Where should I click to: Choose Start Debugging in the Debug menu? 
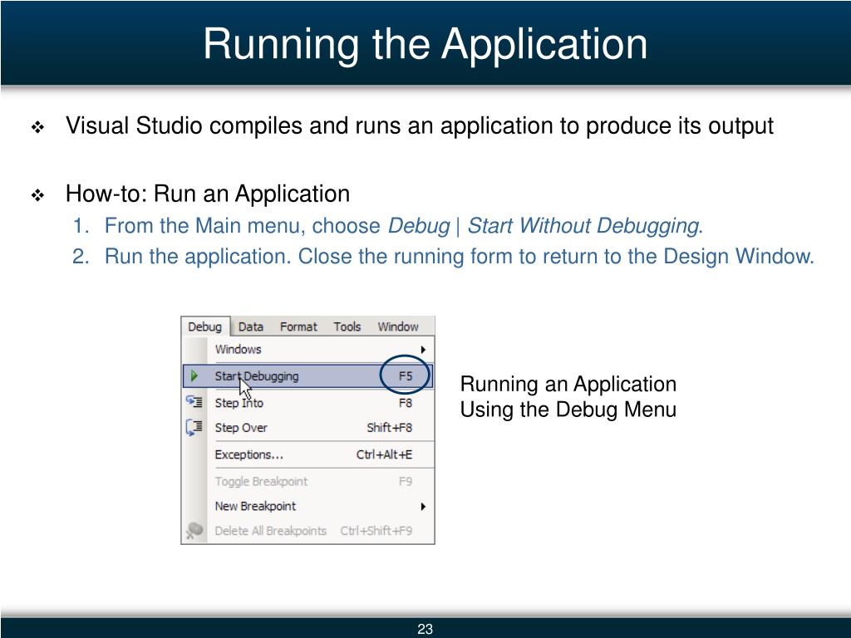(x=307, y=376)
